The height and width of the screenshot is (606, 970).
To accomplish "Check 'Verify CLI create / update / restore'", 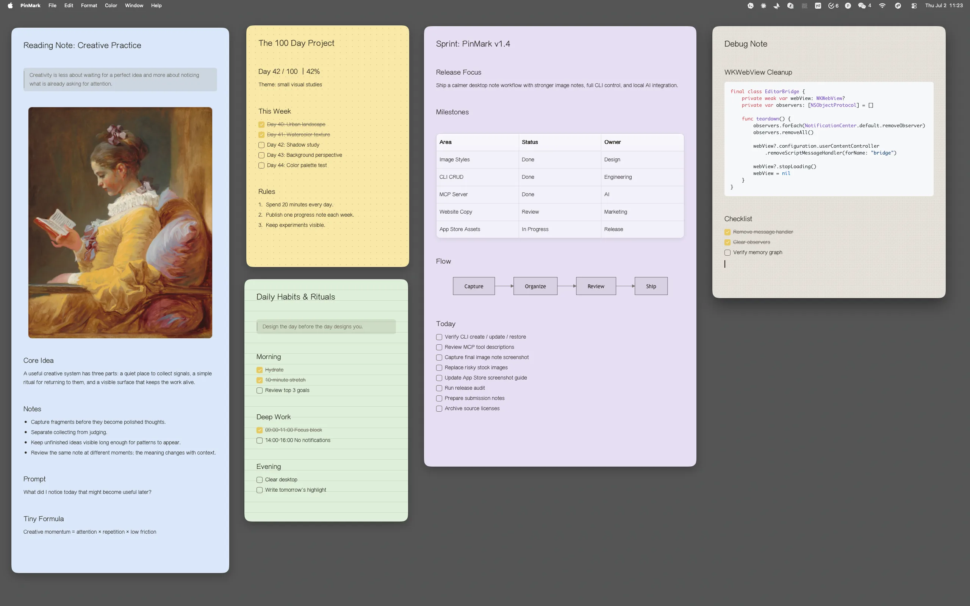I will [439, 337].
